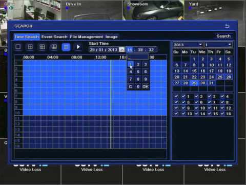Select day 15 in the calendar
Viewport: 246px width, 185px height.
click(194, 71)
